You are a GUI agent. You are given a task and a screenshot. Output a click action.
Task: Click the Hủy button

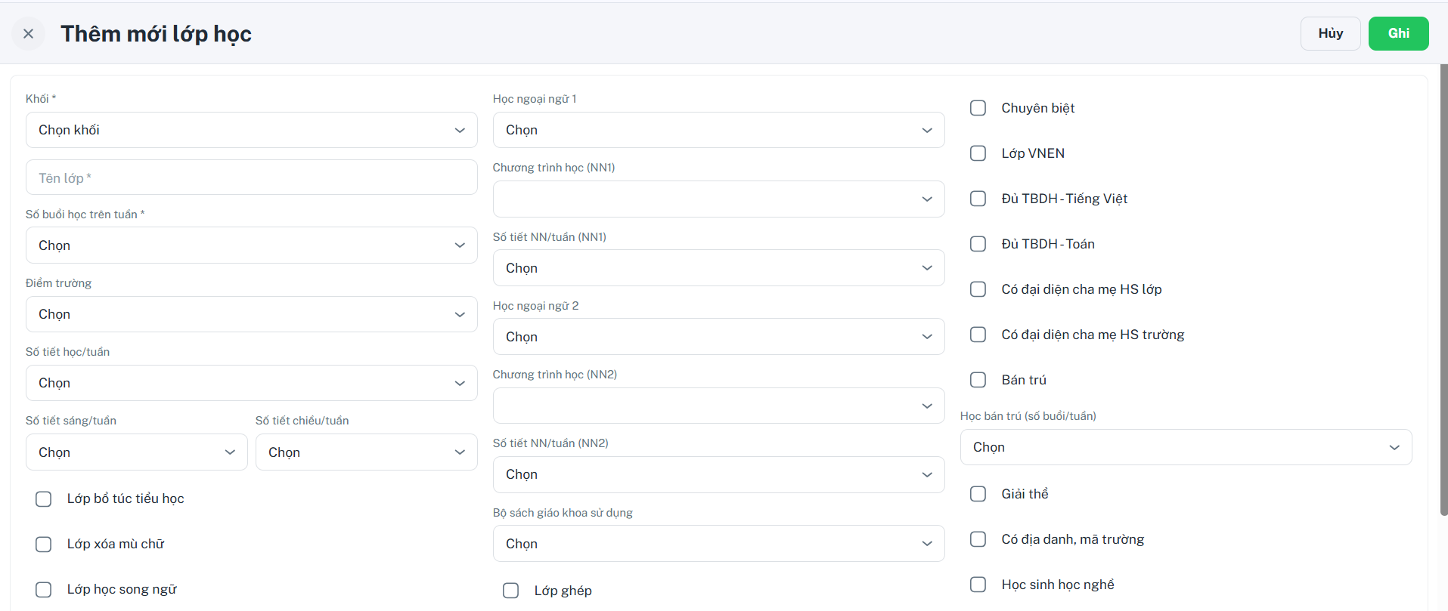tap(1330, 34)
